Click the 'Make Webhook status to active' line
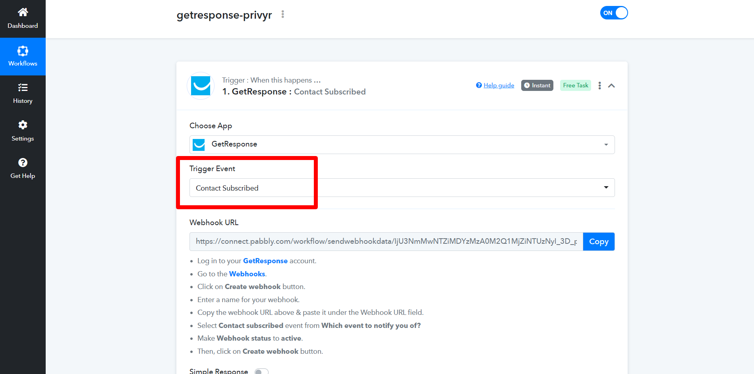The image size is (754, 374). point(250,338)
